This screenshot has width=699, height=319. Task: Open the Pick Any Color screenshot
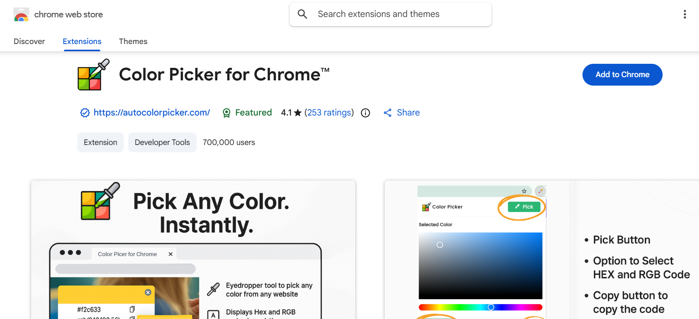193,250
